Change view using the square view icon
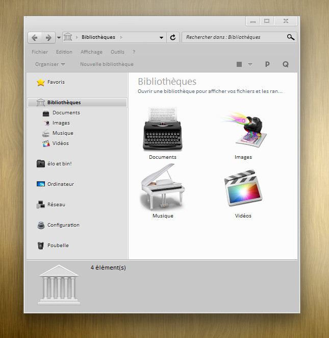Image resolution: width=329 pixels, height=338 pixels. pyautogui.click(x=239, y=64)
